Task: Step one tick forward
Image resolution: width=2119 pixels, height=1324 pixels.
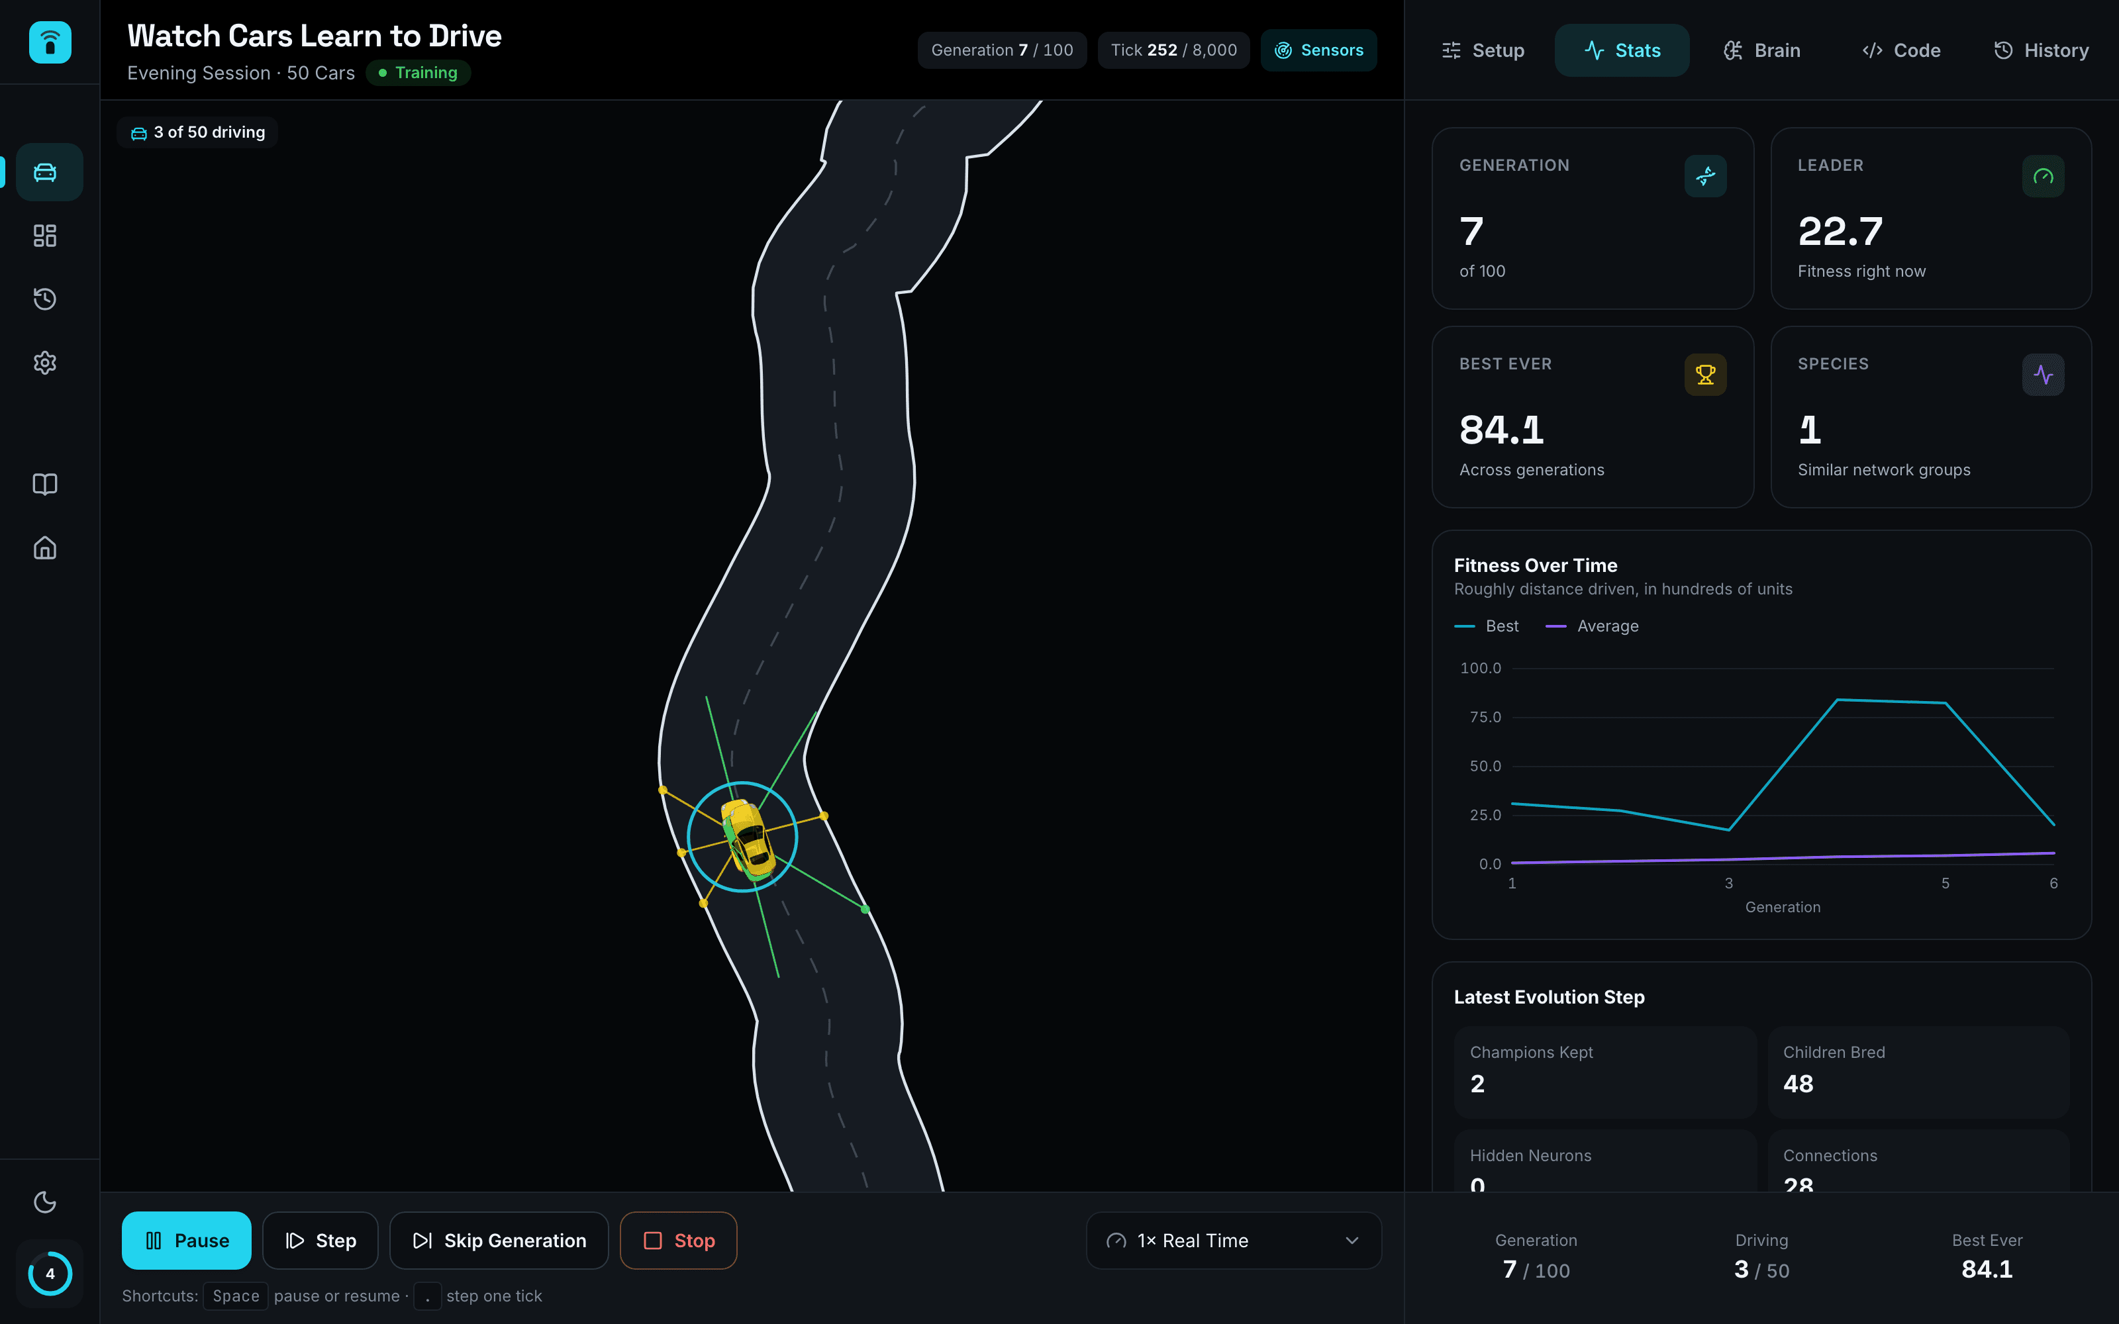Action: pos(320,1240)
